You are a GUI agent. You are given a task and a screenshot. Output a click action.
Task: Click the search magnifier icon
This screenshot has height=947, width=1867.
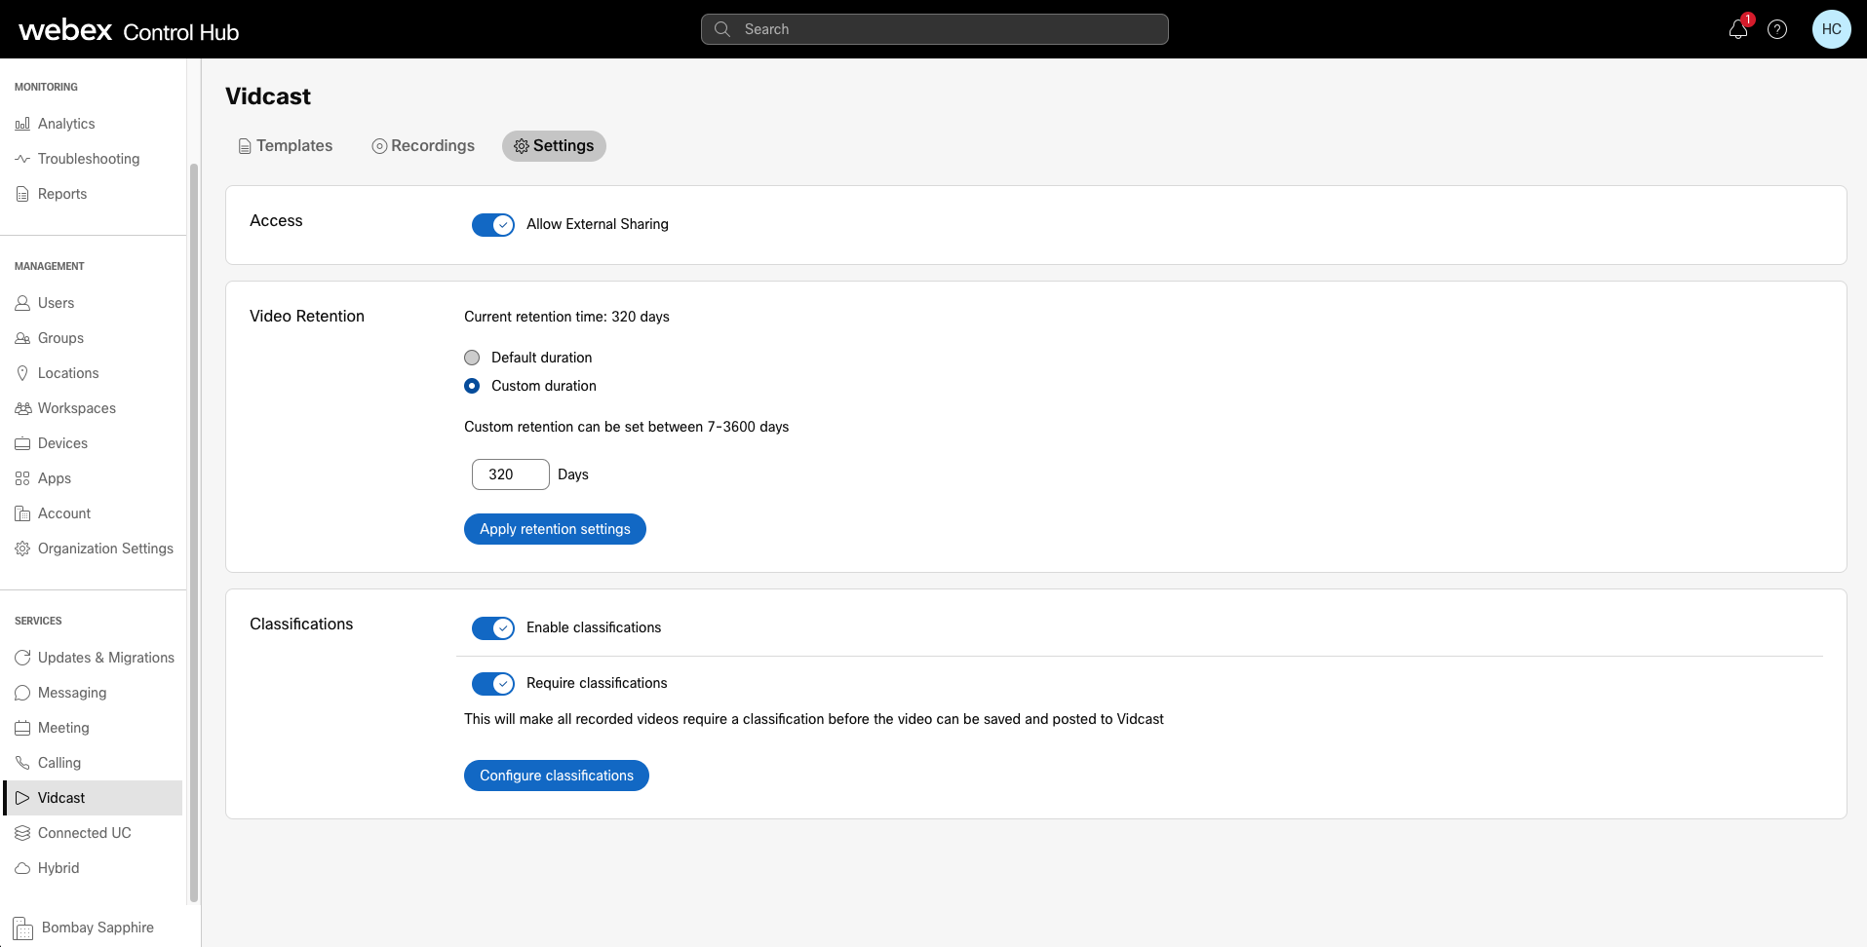722,29
